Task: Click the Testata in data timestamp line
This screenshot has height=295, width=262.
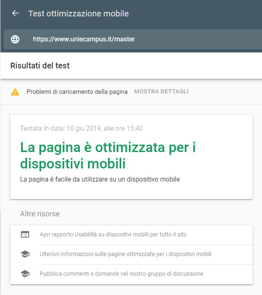Action: tap(81, 128)
